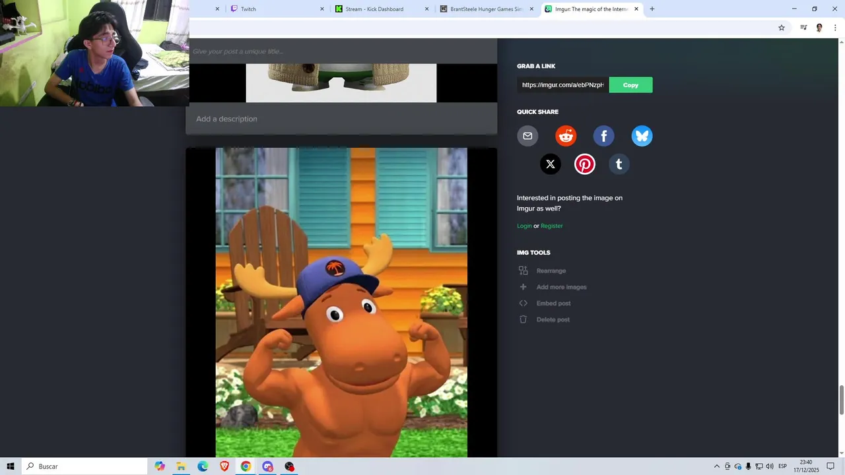Click the Delete post trash icon
845x475 pixels.
pos(523,319)
